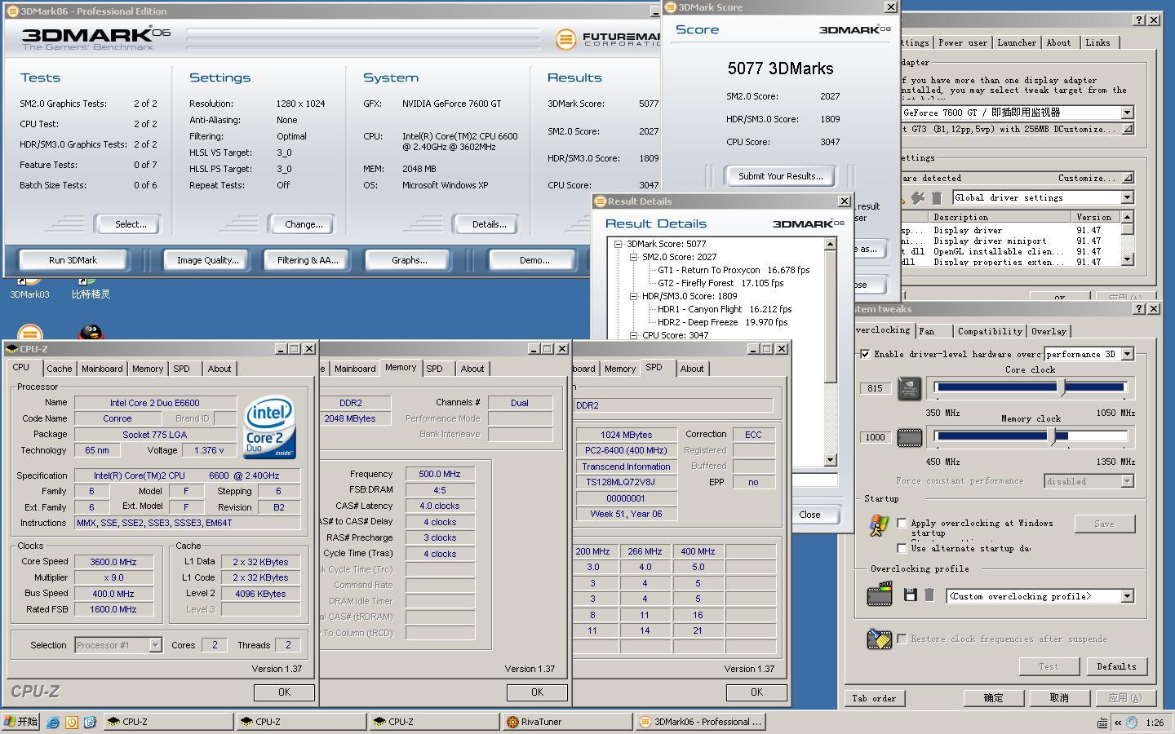
Task: Expand the Global driver settings dropdown
Action: [1127, 197]
